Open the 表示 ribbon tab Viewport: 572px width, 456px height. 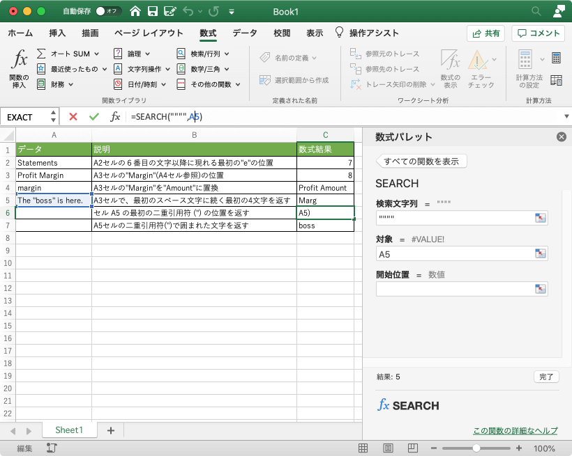click(315, 33)
